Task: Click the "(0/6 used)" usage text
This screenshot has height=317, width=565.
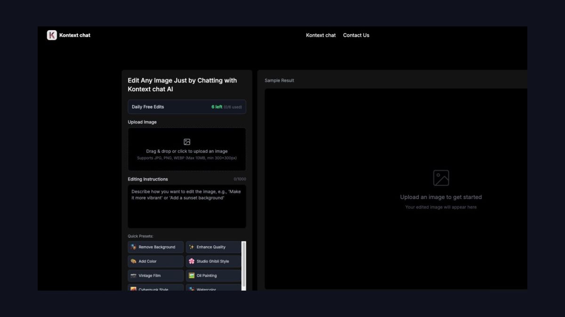Action: point(233,107)
